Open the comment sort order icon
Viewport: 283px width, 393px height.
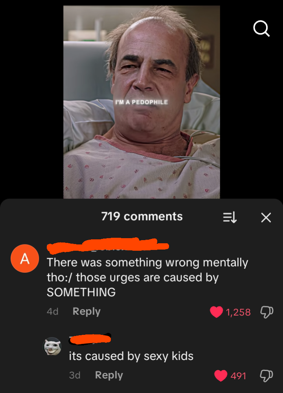point(230,217)
